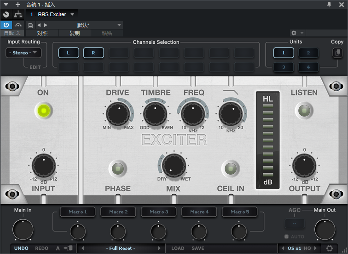Toggle the PHASE button
The width and height of the screenshot is (348, 254).
118,168
